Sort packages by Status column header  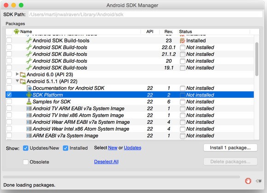click(214, 31)
